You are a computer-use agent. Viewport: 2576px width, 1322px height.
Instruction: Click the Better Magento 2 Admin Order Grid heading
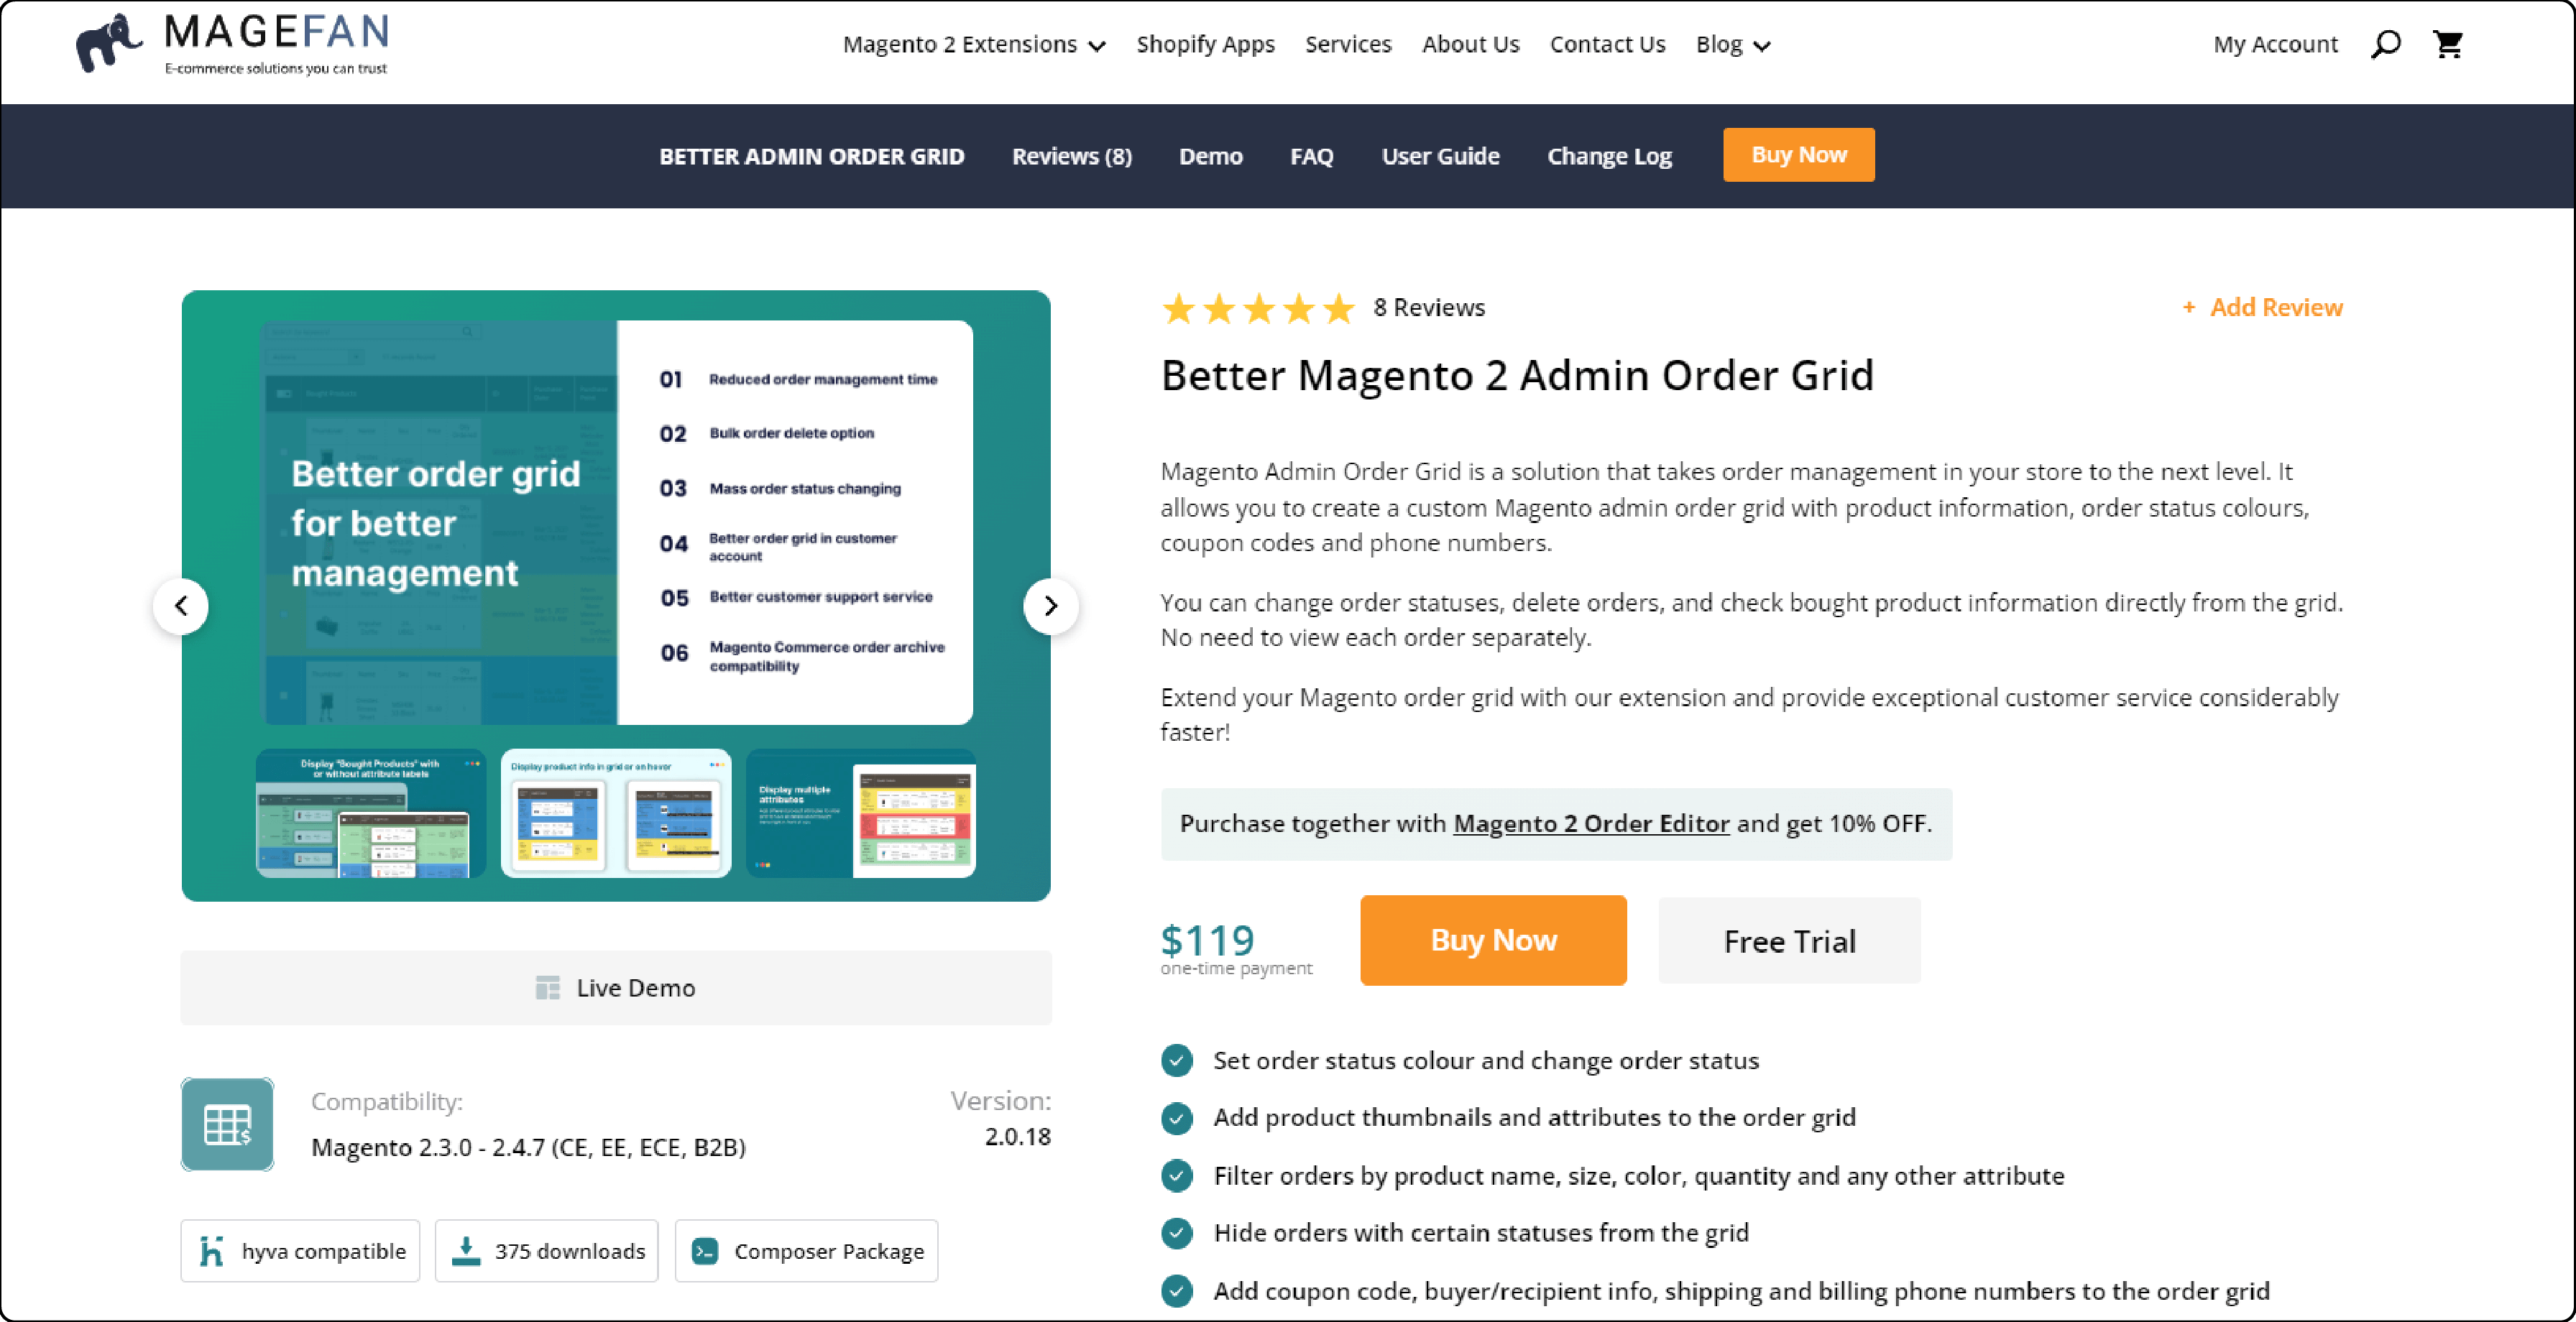pyautogui.click(x=1517, y=376)
